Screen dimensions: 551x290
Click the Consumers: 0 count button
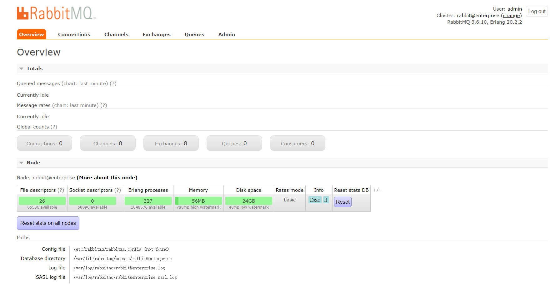click(298, 143)
